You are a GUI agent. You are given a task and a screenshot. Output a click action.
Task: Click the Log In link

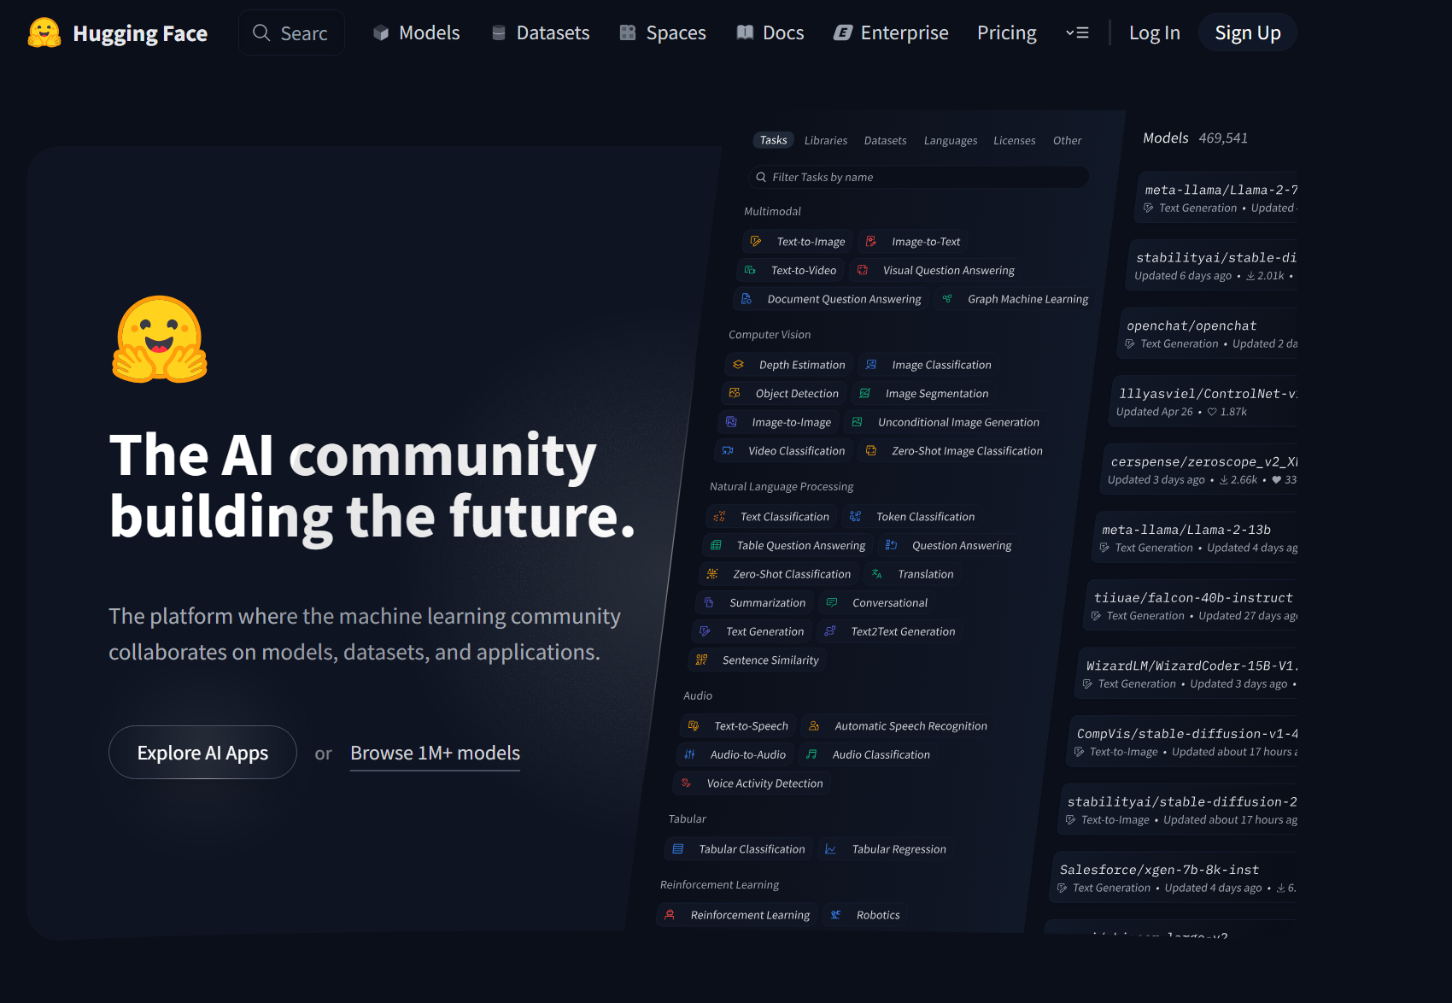pyautogui.click(x=1155, y=32)
